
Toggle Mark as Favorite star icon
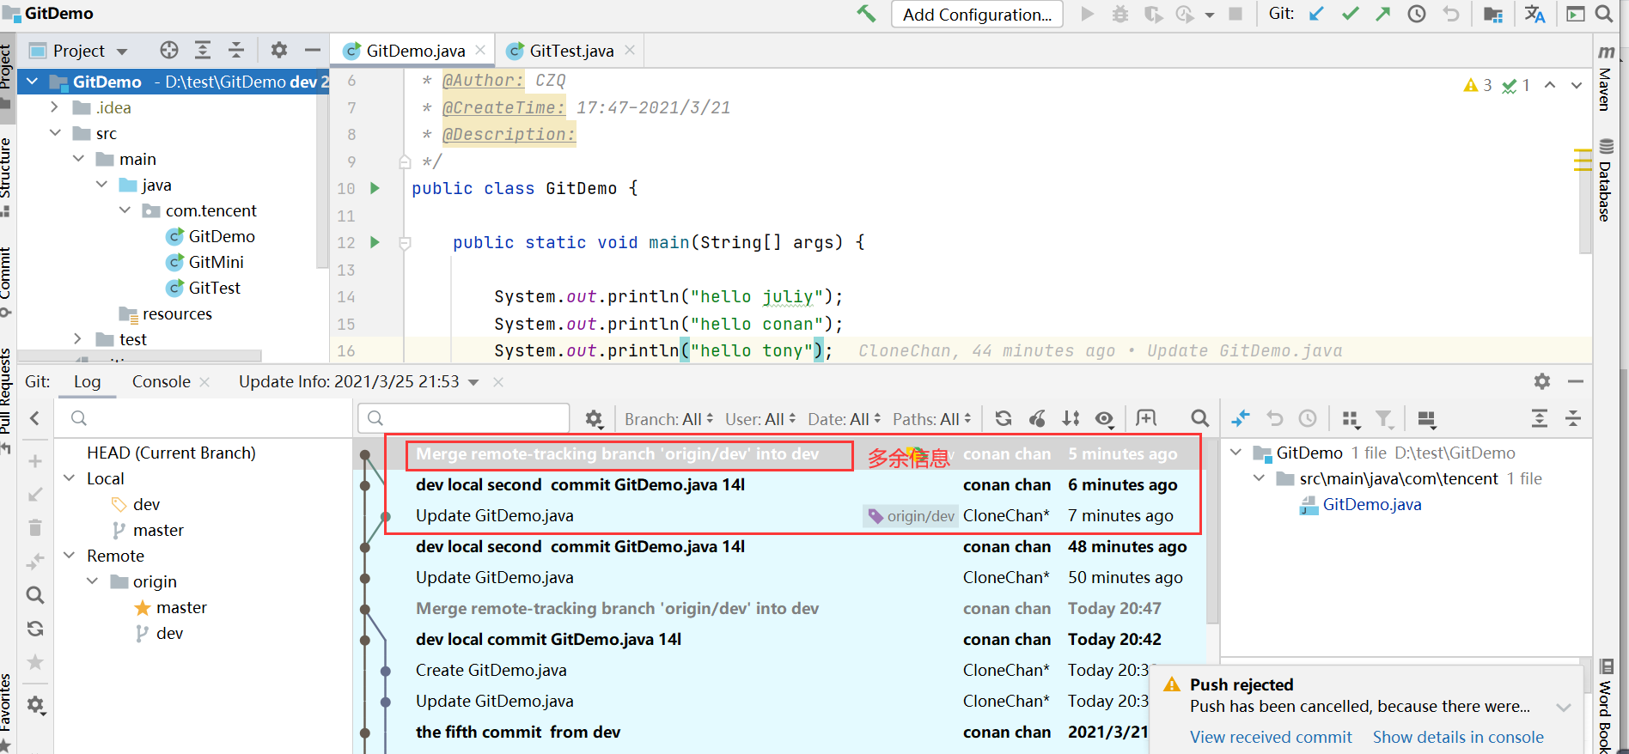pos(35,661)
